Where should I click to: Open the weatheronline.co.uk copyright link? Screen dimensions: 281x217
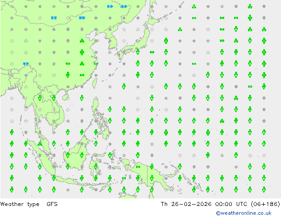point(244,213)
